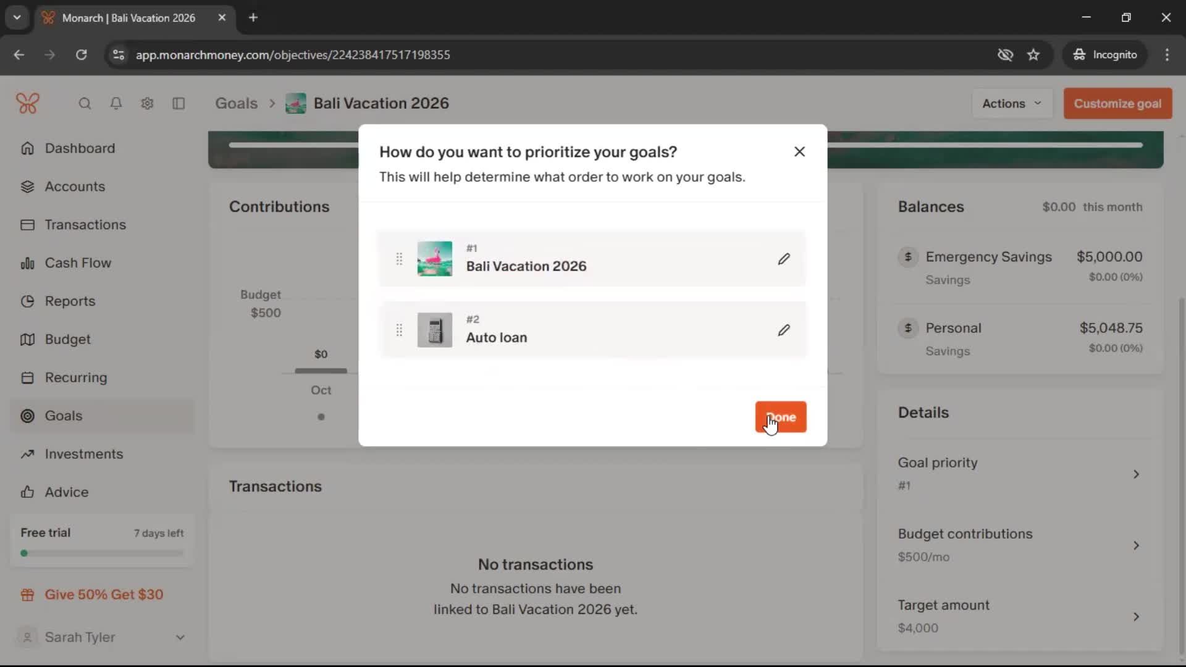
Task: Click the Auto loan edit pencil icon
Action: (x=783, y=330)
